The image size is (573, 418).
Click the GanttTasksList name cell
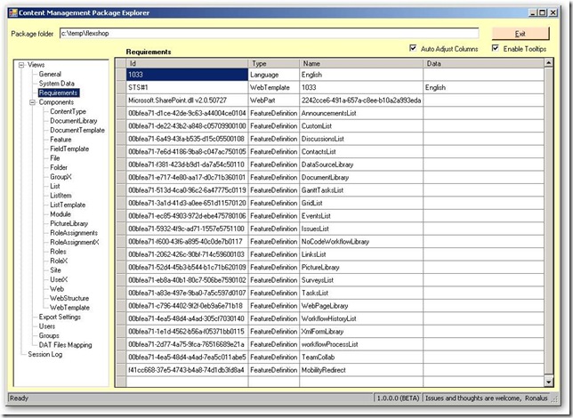point(361,190)
